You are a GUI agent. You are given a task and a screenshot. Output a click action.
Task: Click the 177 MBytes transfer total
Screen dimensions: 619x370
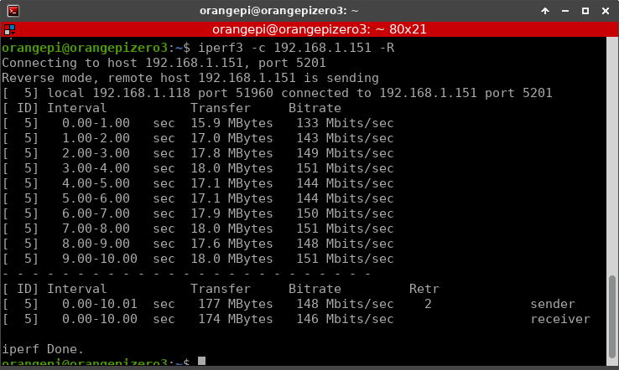(x=224, y=304)
